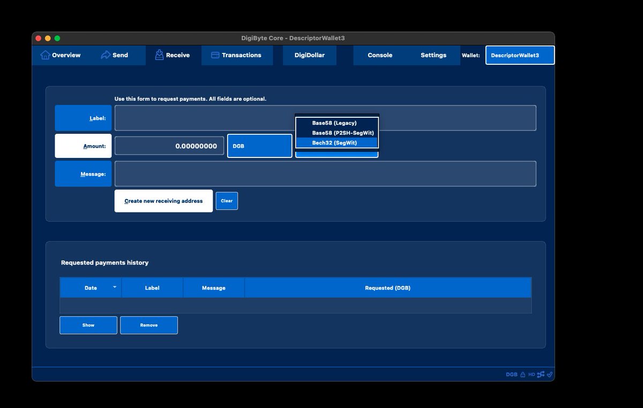The width and height of the screenshot is (643, 408).
Task: Open the network peers status icon
Action: (x=540, y=374)
